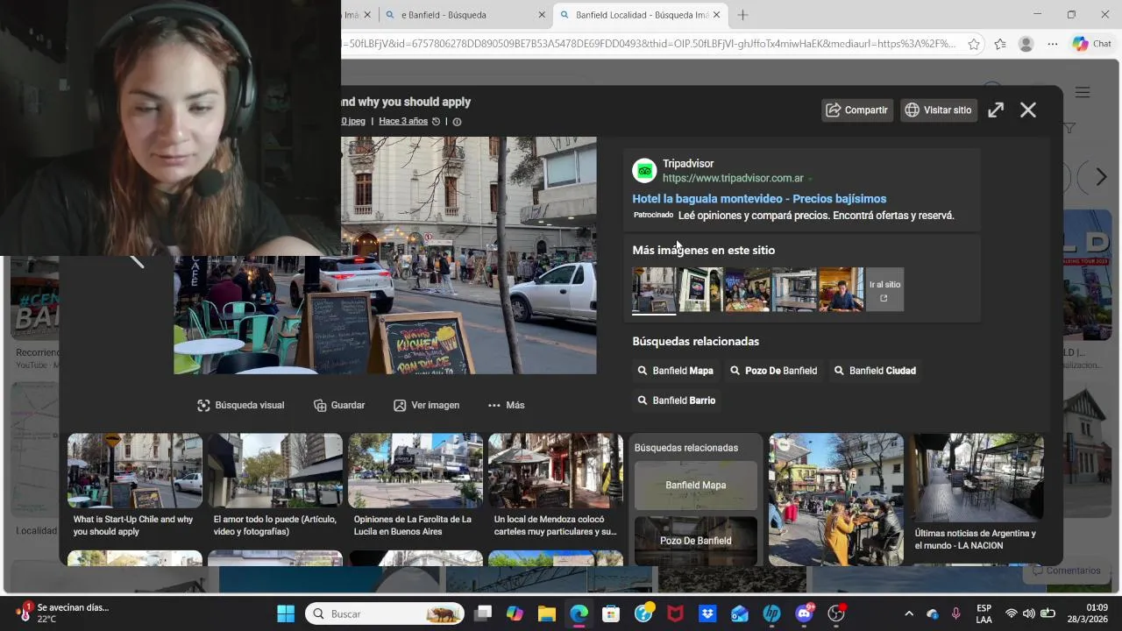Open the tripadvisor.com.ar URL dropdown arrow

coord(810,179)
